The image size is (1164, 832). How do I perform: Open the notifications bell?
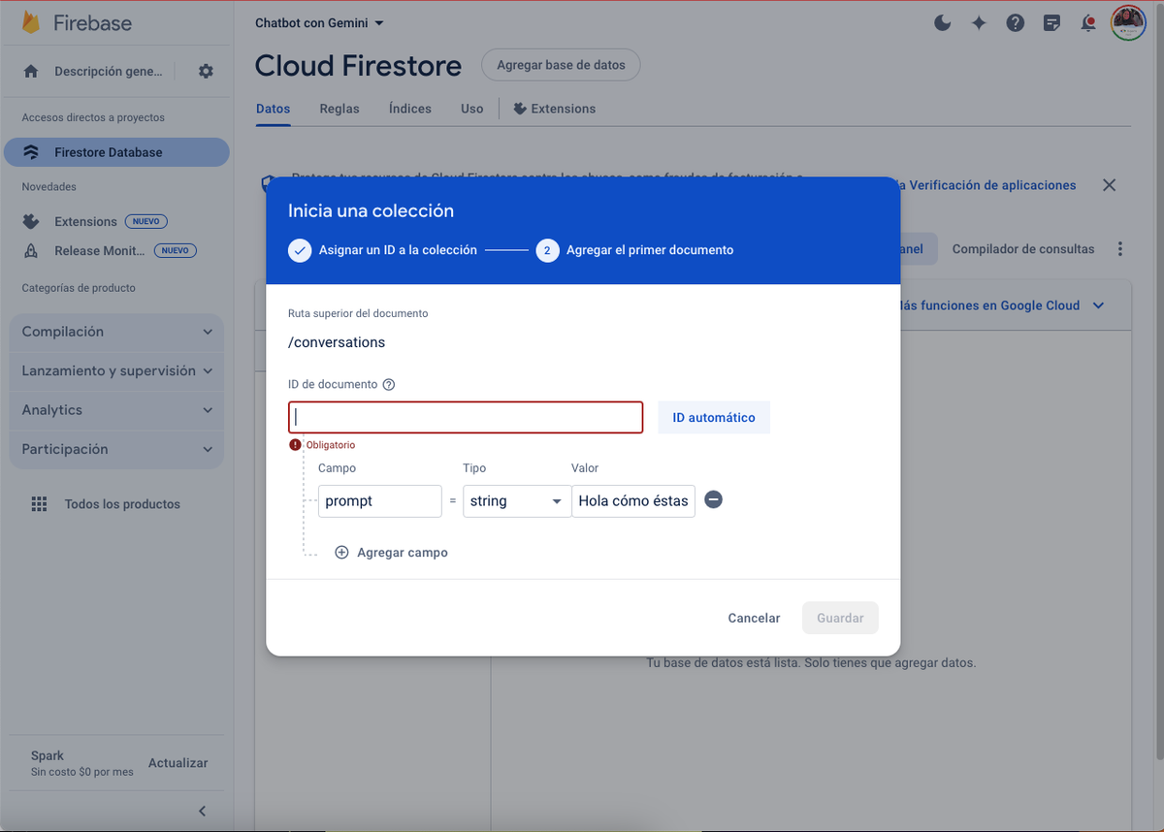1088,23
